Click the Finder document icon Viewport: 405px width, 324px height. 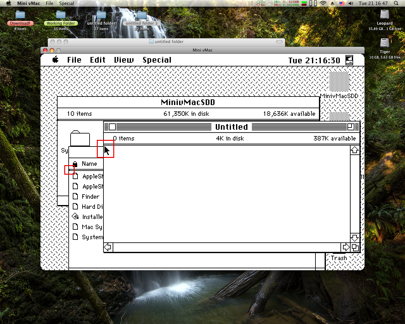point(75,196)
